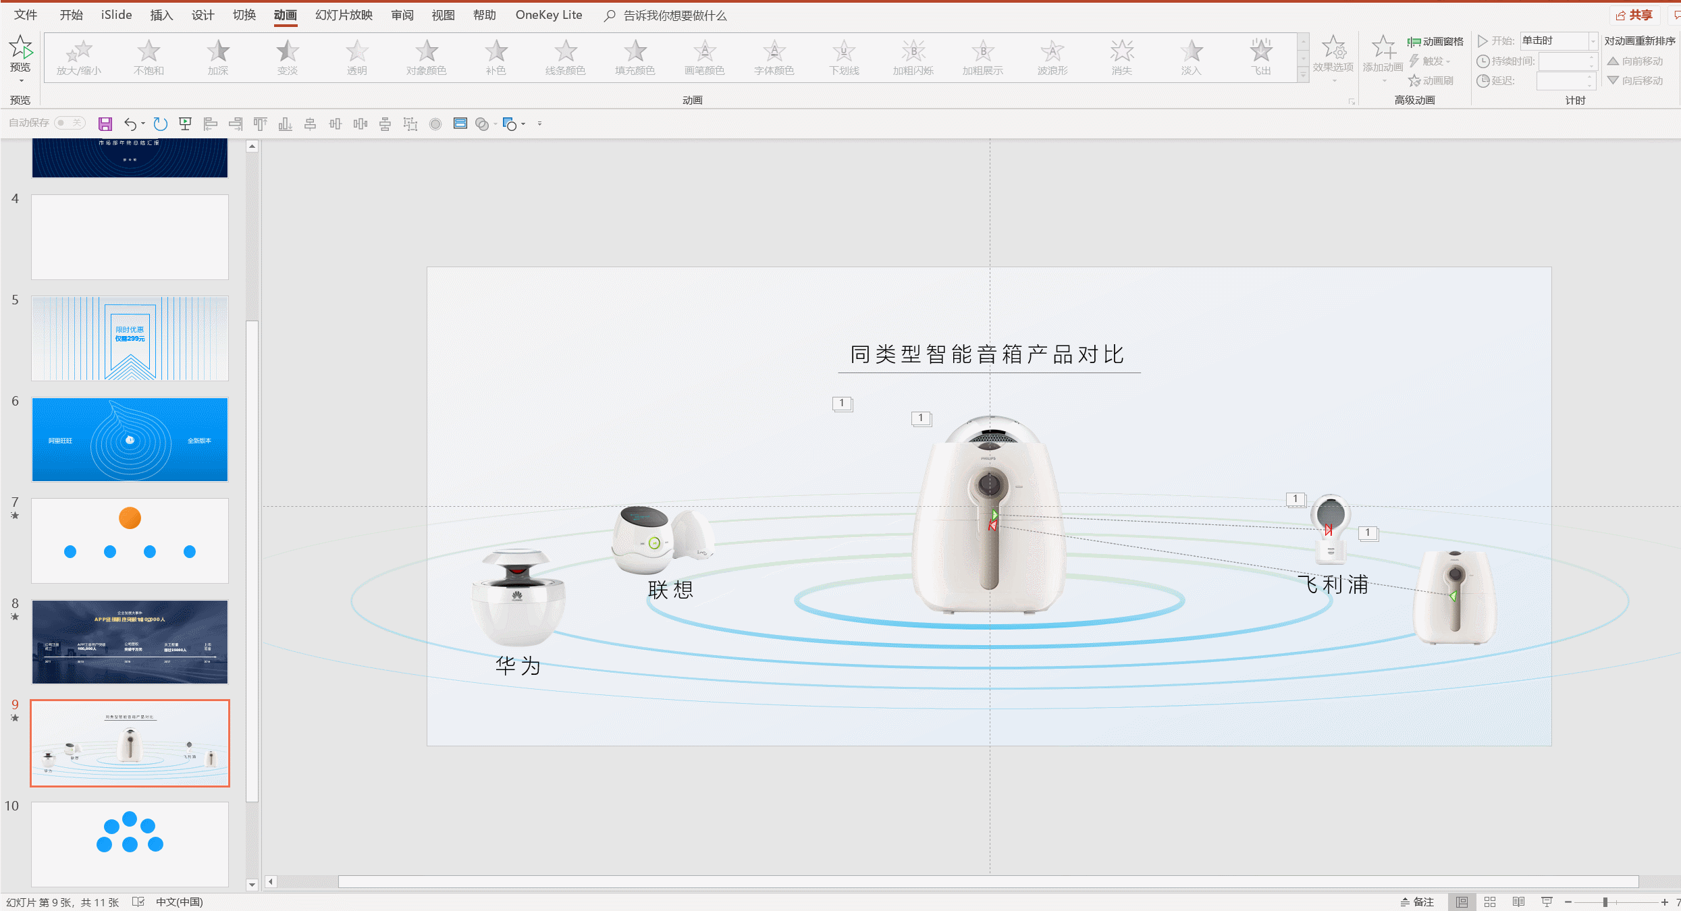Click the Undo arrow icon

(130, 123)
